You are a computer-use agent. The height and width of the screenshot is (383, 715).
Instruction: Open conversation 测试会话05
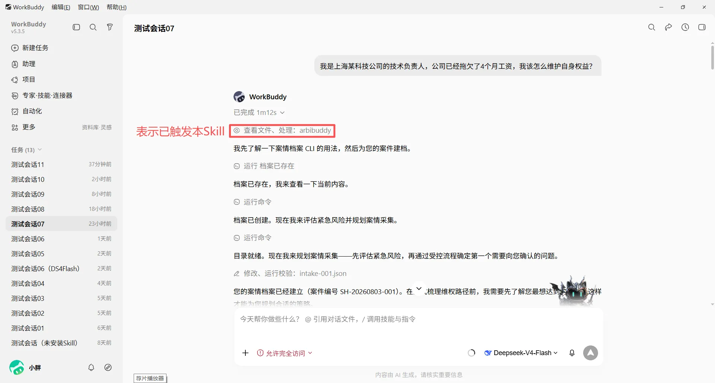pos(61,254)
